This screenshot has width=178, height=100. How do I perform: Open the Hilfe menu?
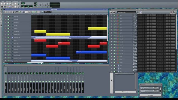(20, 1)
